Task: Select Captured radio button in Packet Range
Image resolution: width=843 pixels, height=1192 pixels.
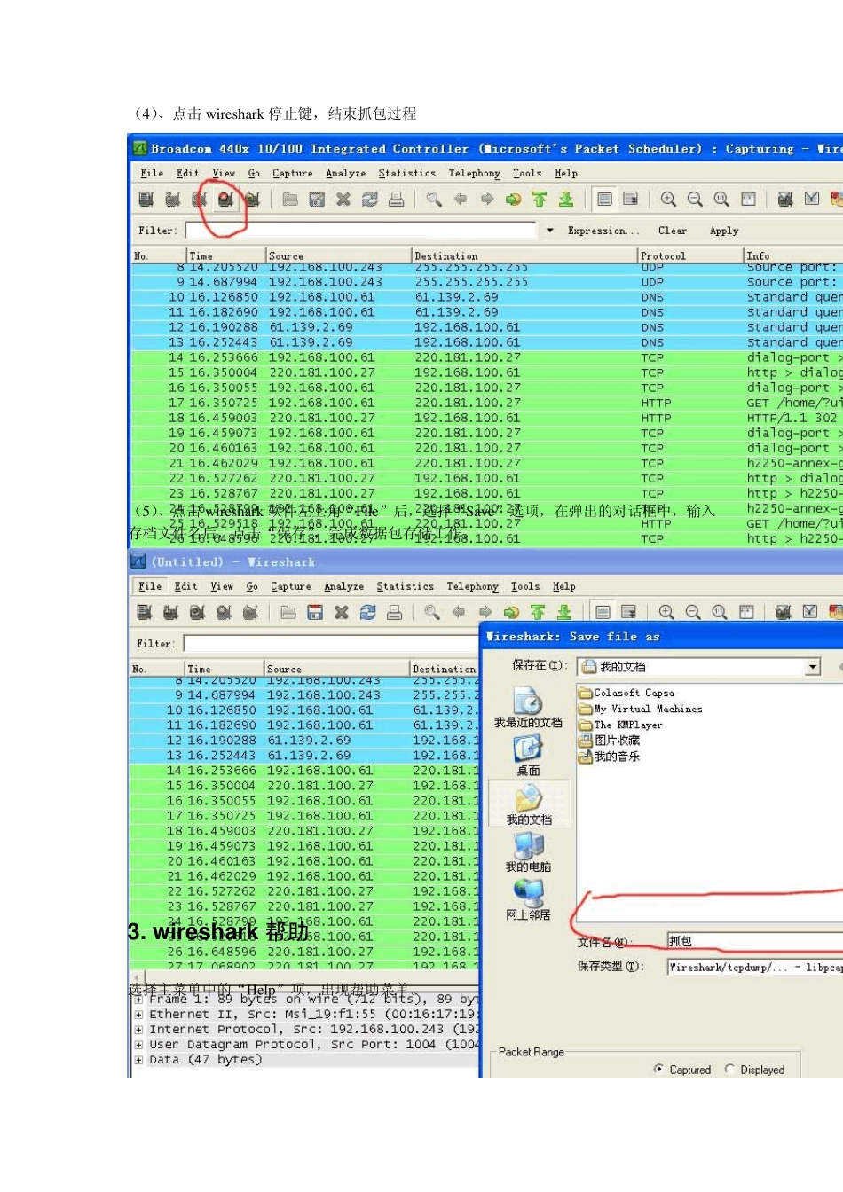Action: point(658,1070)
